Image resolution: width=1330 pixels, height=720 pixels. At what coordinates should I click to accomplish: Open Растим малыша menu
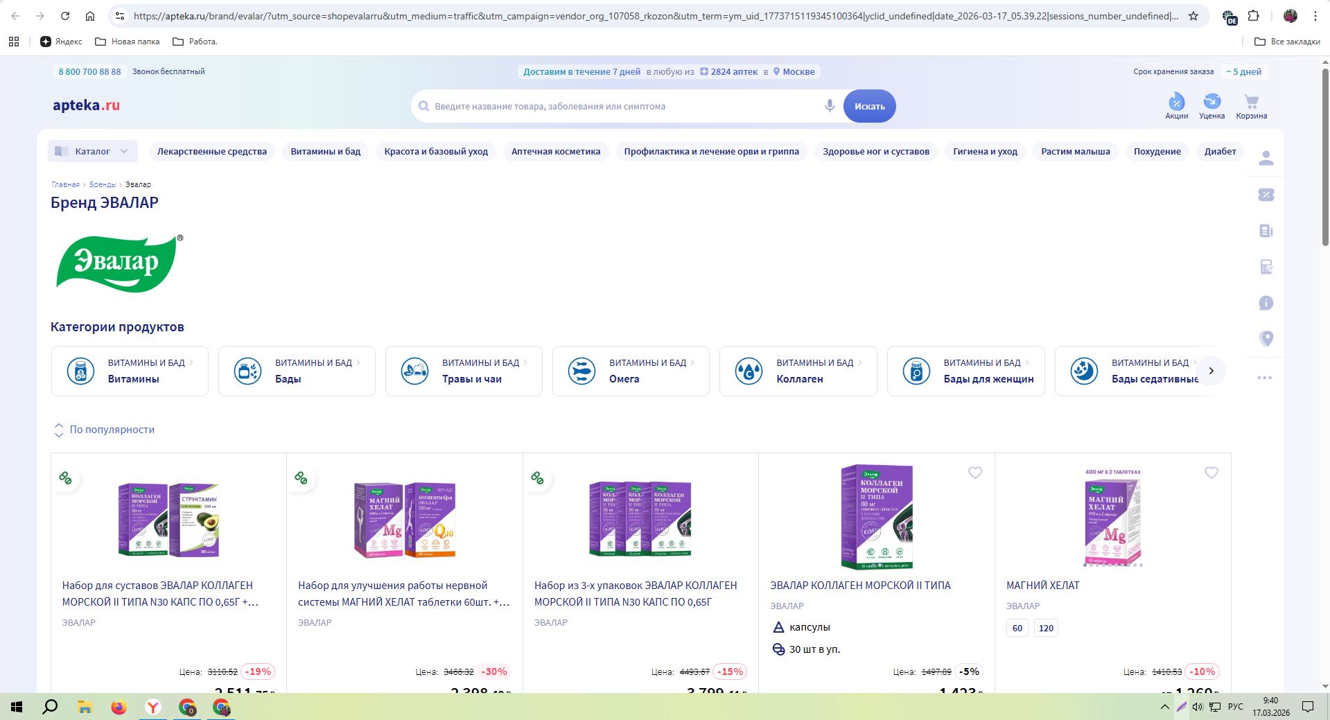coord(1076,151)
